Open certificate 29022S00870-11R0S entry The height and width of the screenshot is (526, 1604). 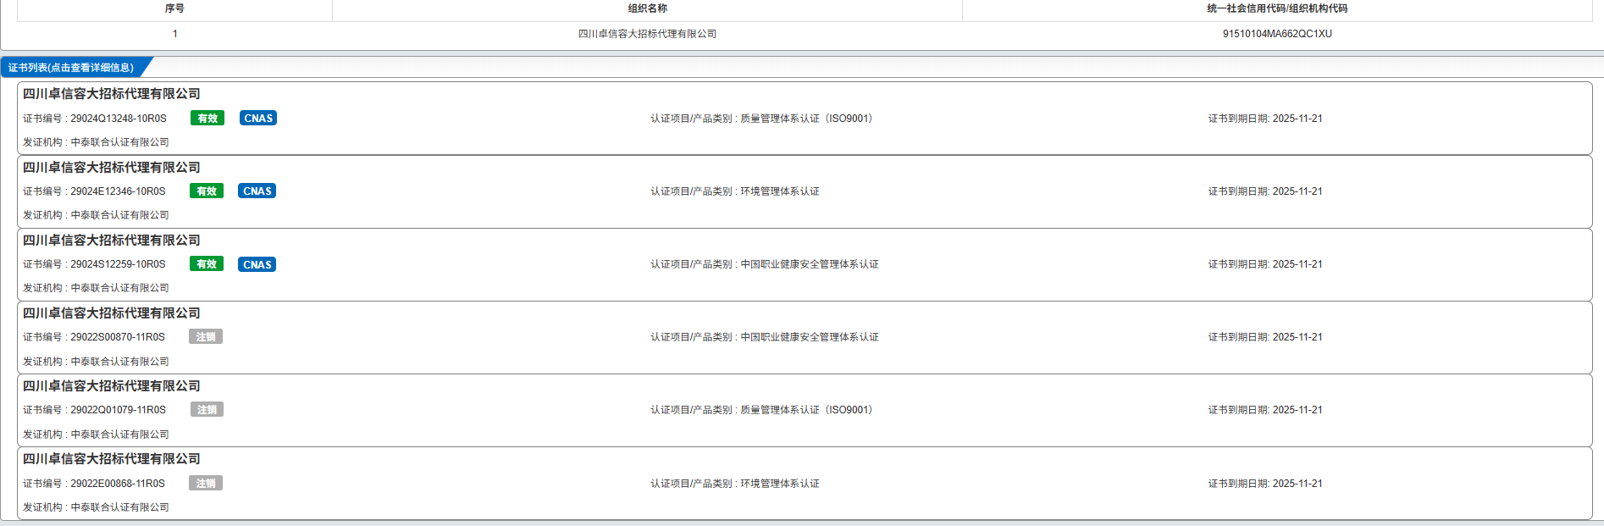[805, 337]
